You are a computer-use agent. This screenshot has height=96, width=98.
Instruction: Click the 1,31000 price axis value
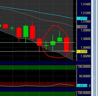tap(85, 22)
